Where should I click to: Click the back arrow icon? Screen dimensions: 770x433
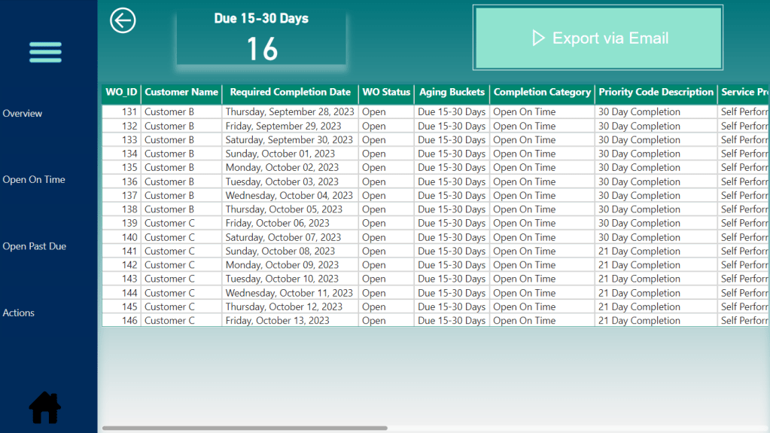pyautogui.click(x=123, y=20)
